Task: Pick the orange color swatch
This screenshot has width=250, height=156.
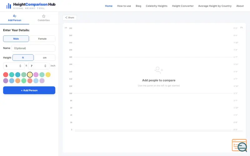Action: 18,81
